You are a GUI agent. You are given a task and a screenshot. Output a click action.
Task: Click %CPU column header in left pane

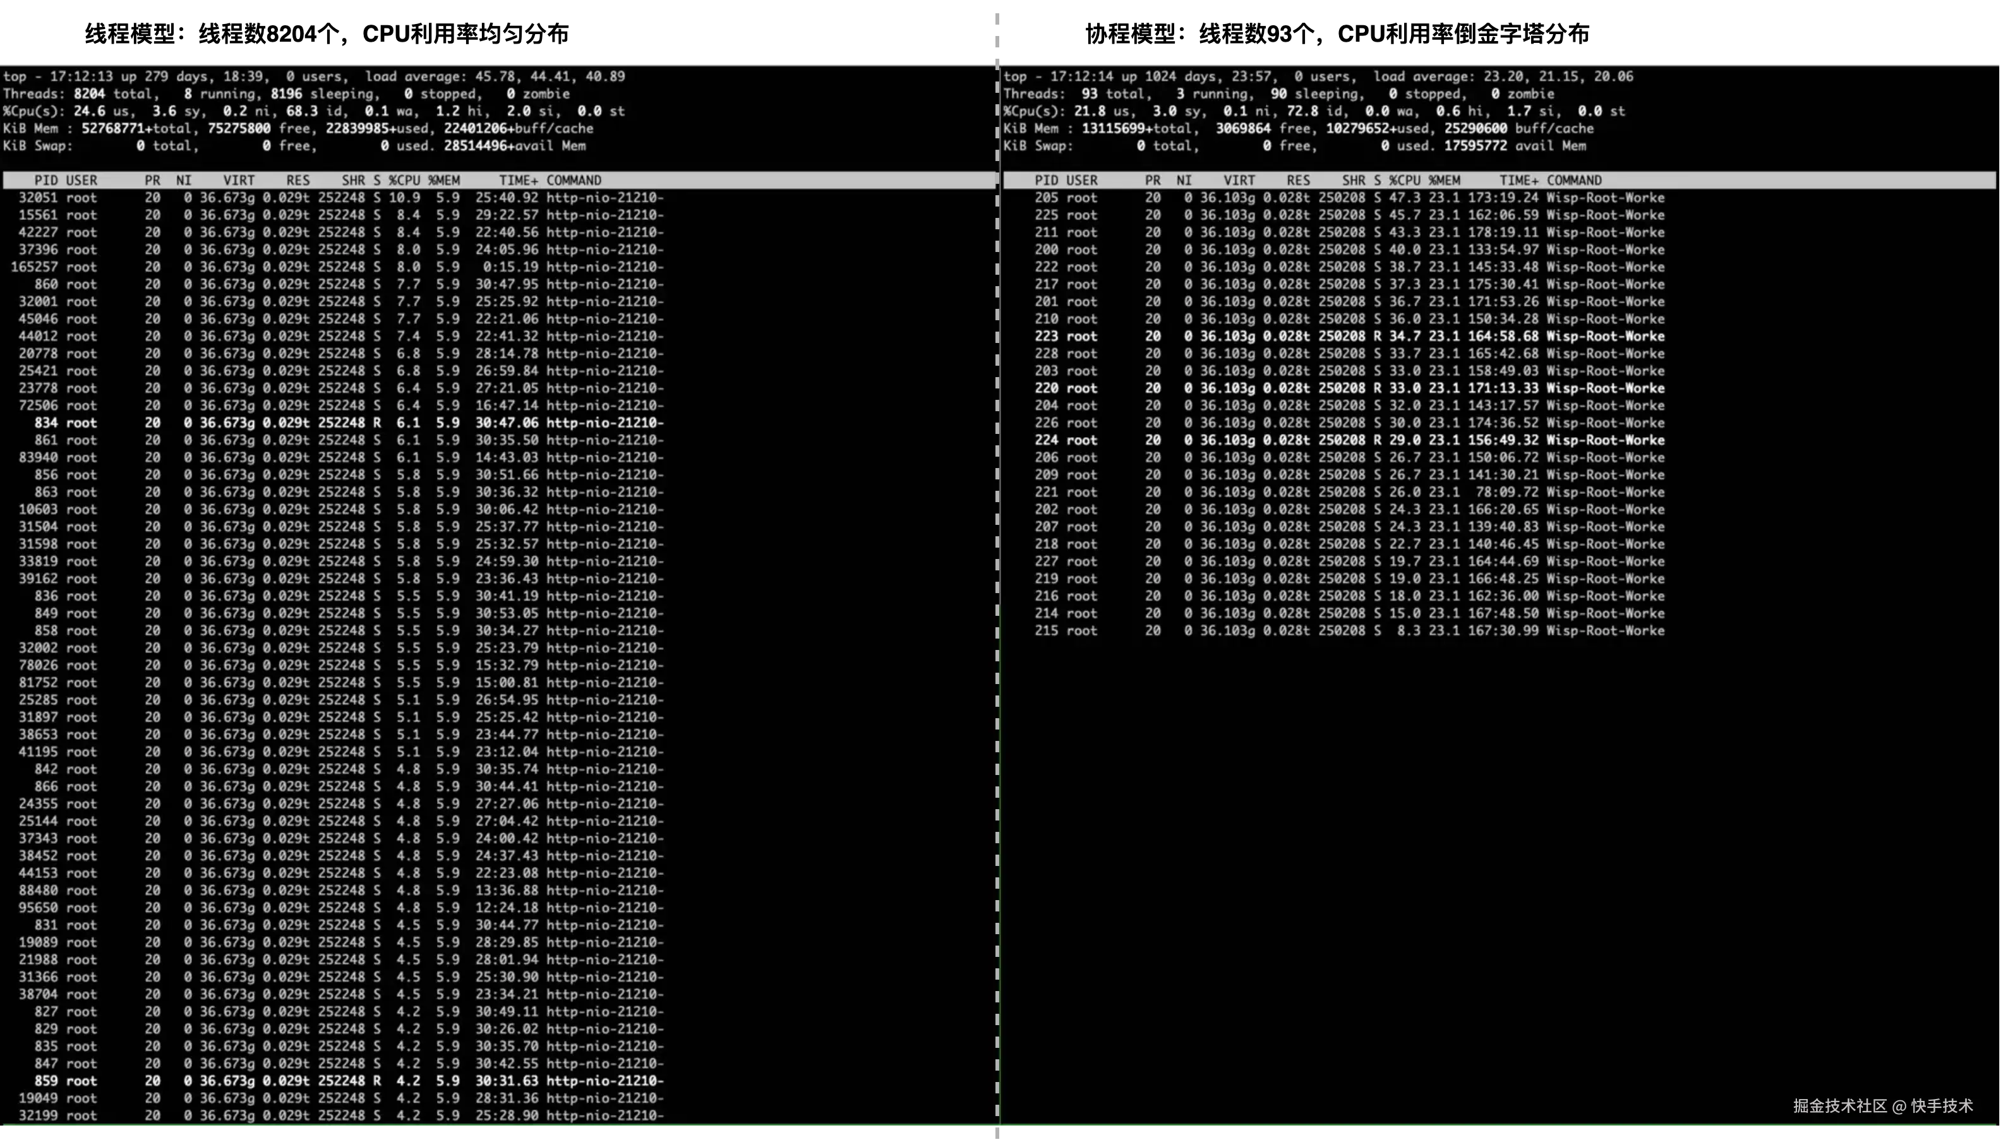click(x=404, y=181)
